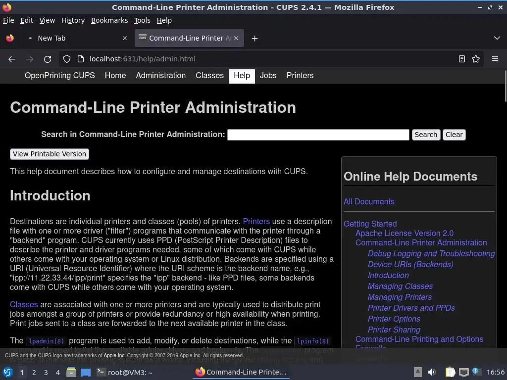507x380 pixels.
Task: Click the page vertical scrollbar
Action: tap(505, 86)
